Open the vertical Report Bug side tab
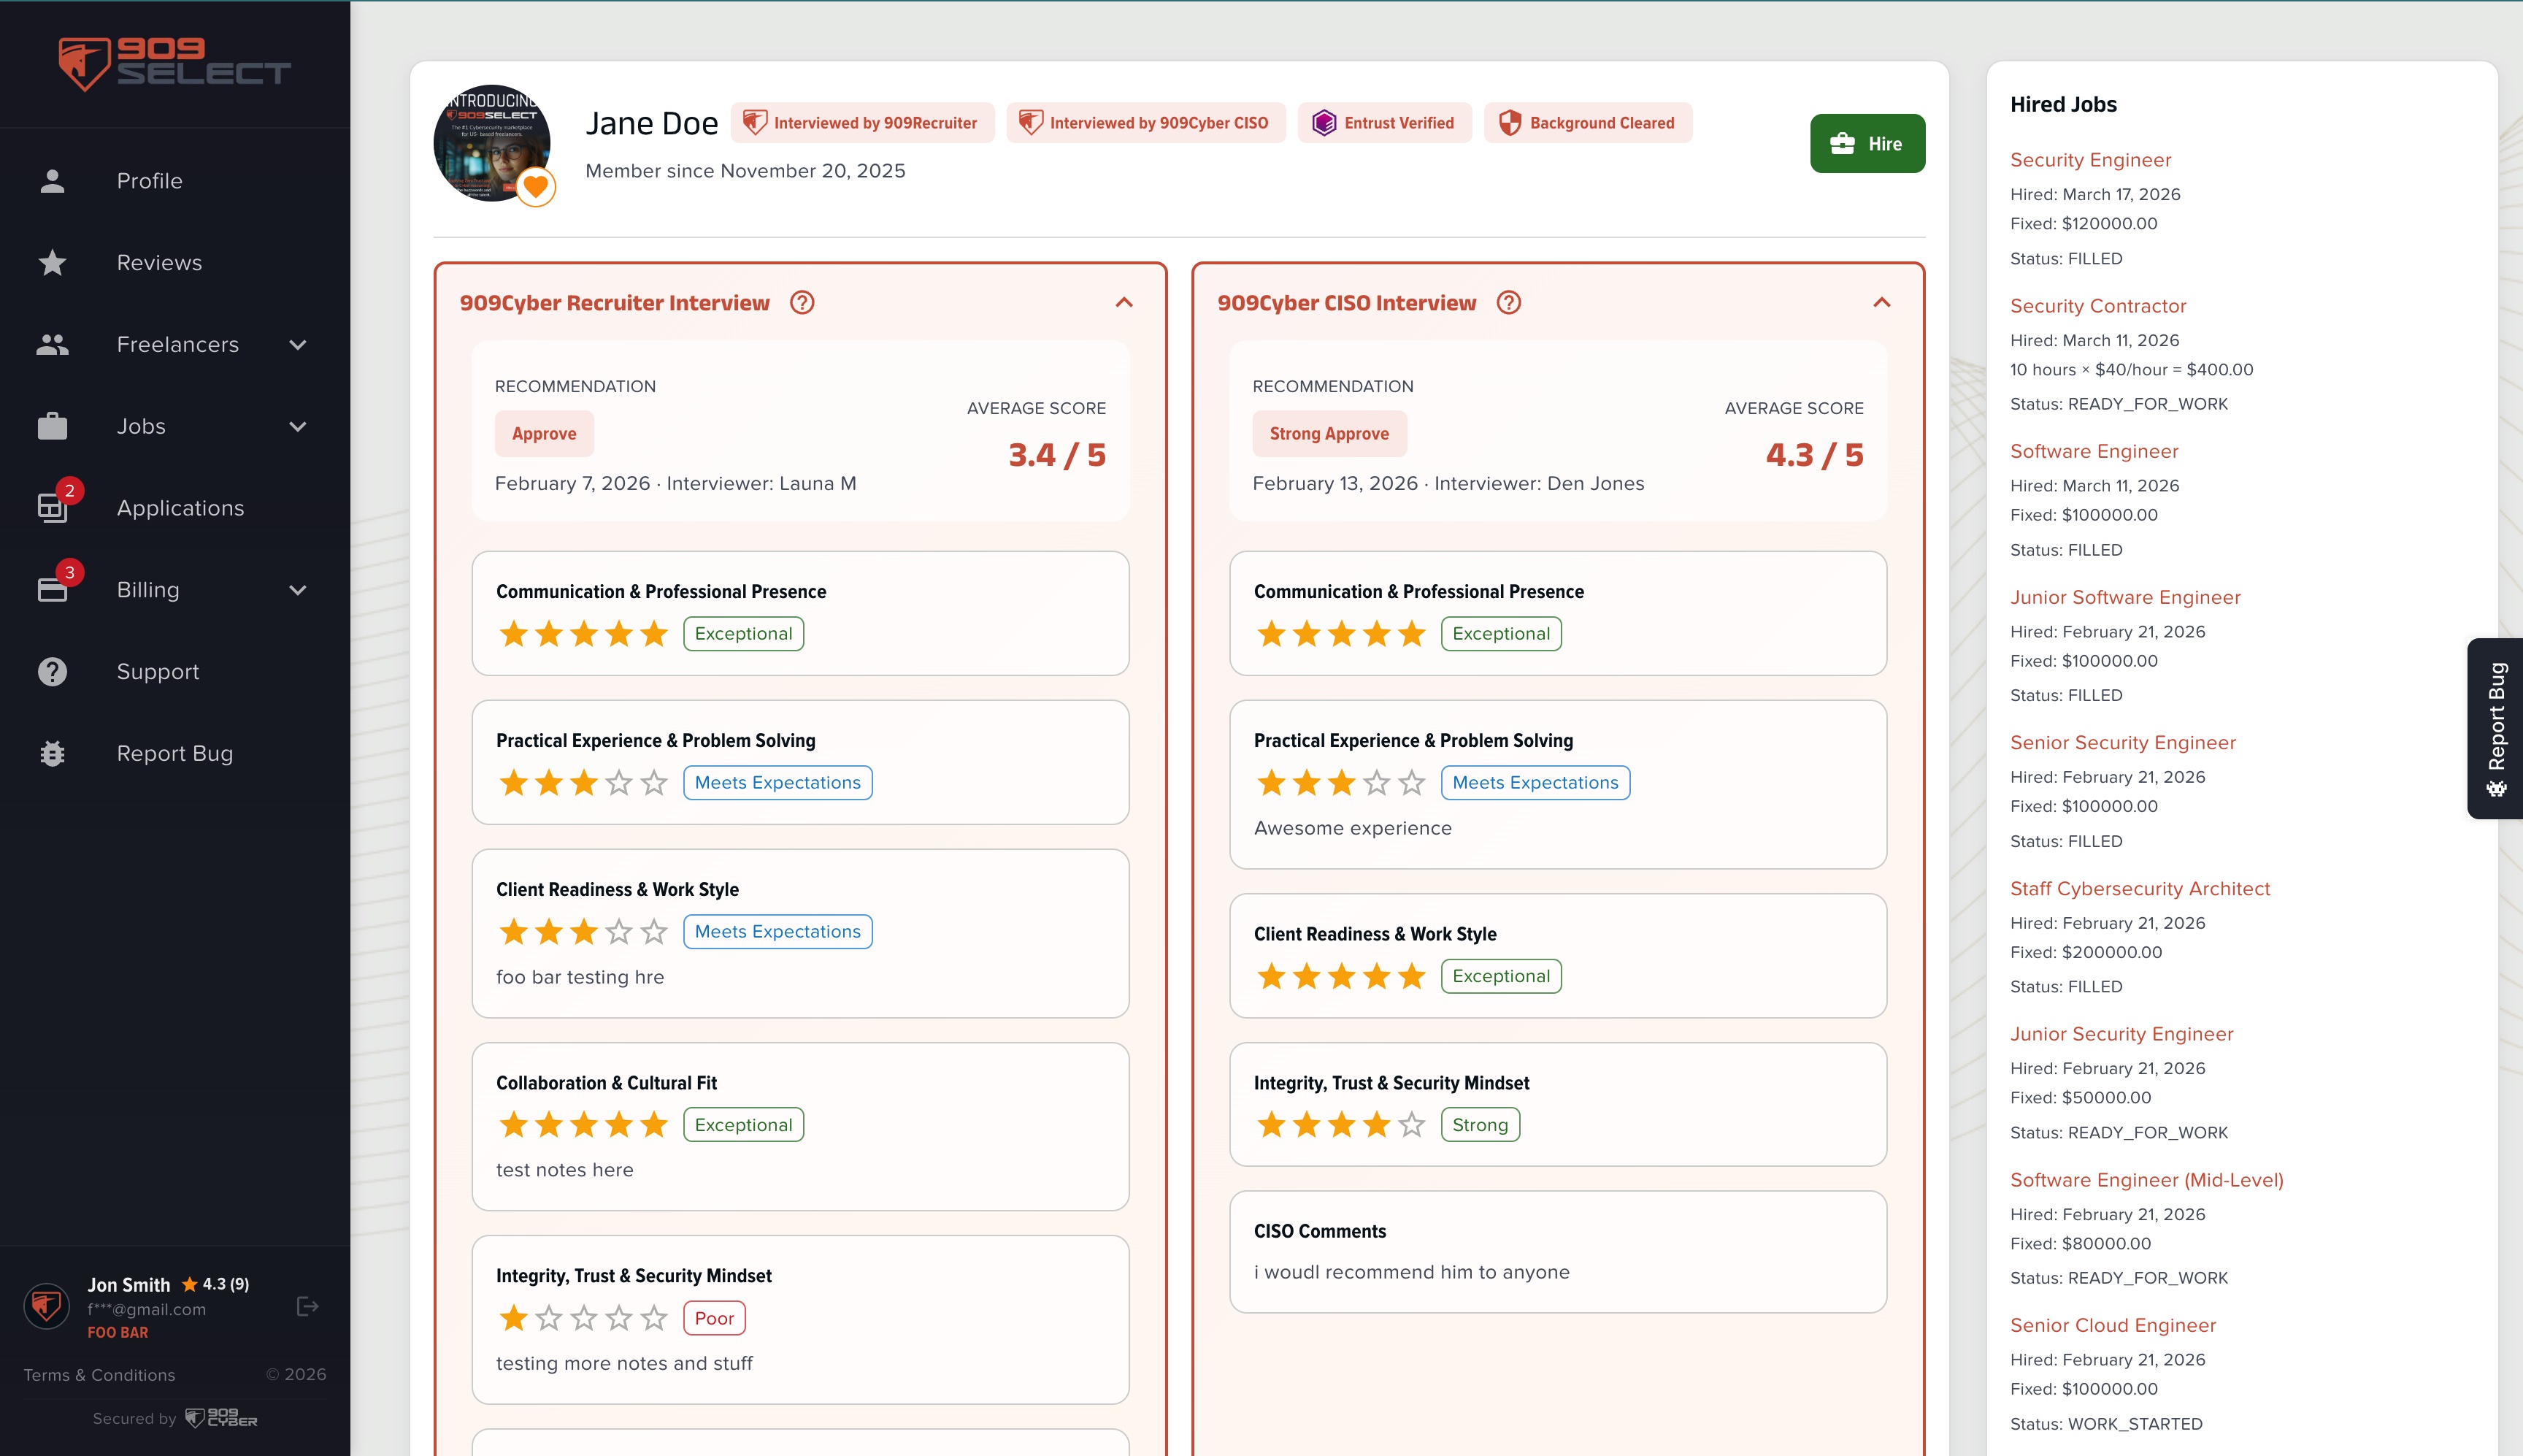Screen dimensions: 2523x1456 pyautogui.click(x=2496, y=727)
